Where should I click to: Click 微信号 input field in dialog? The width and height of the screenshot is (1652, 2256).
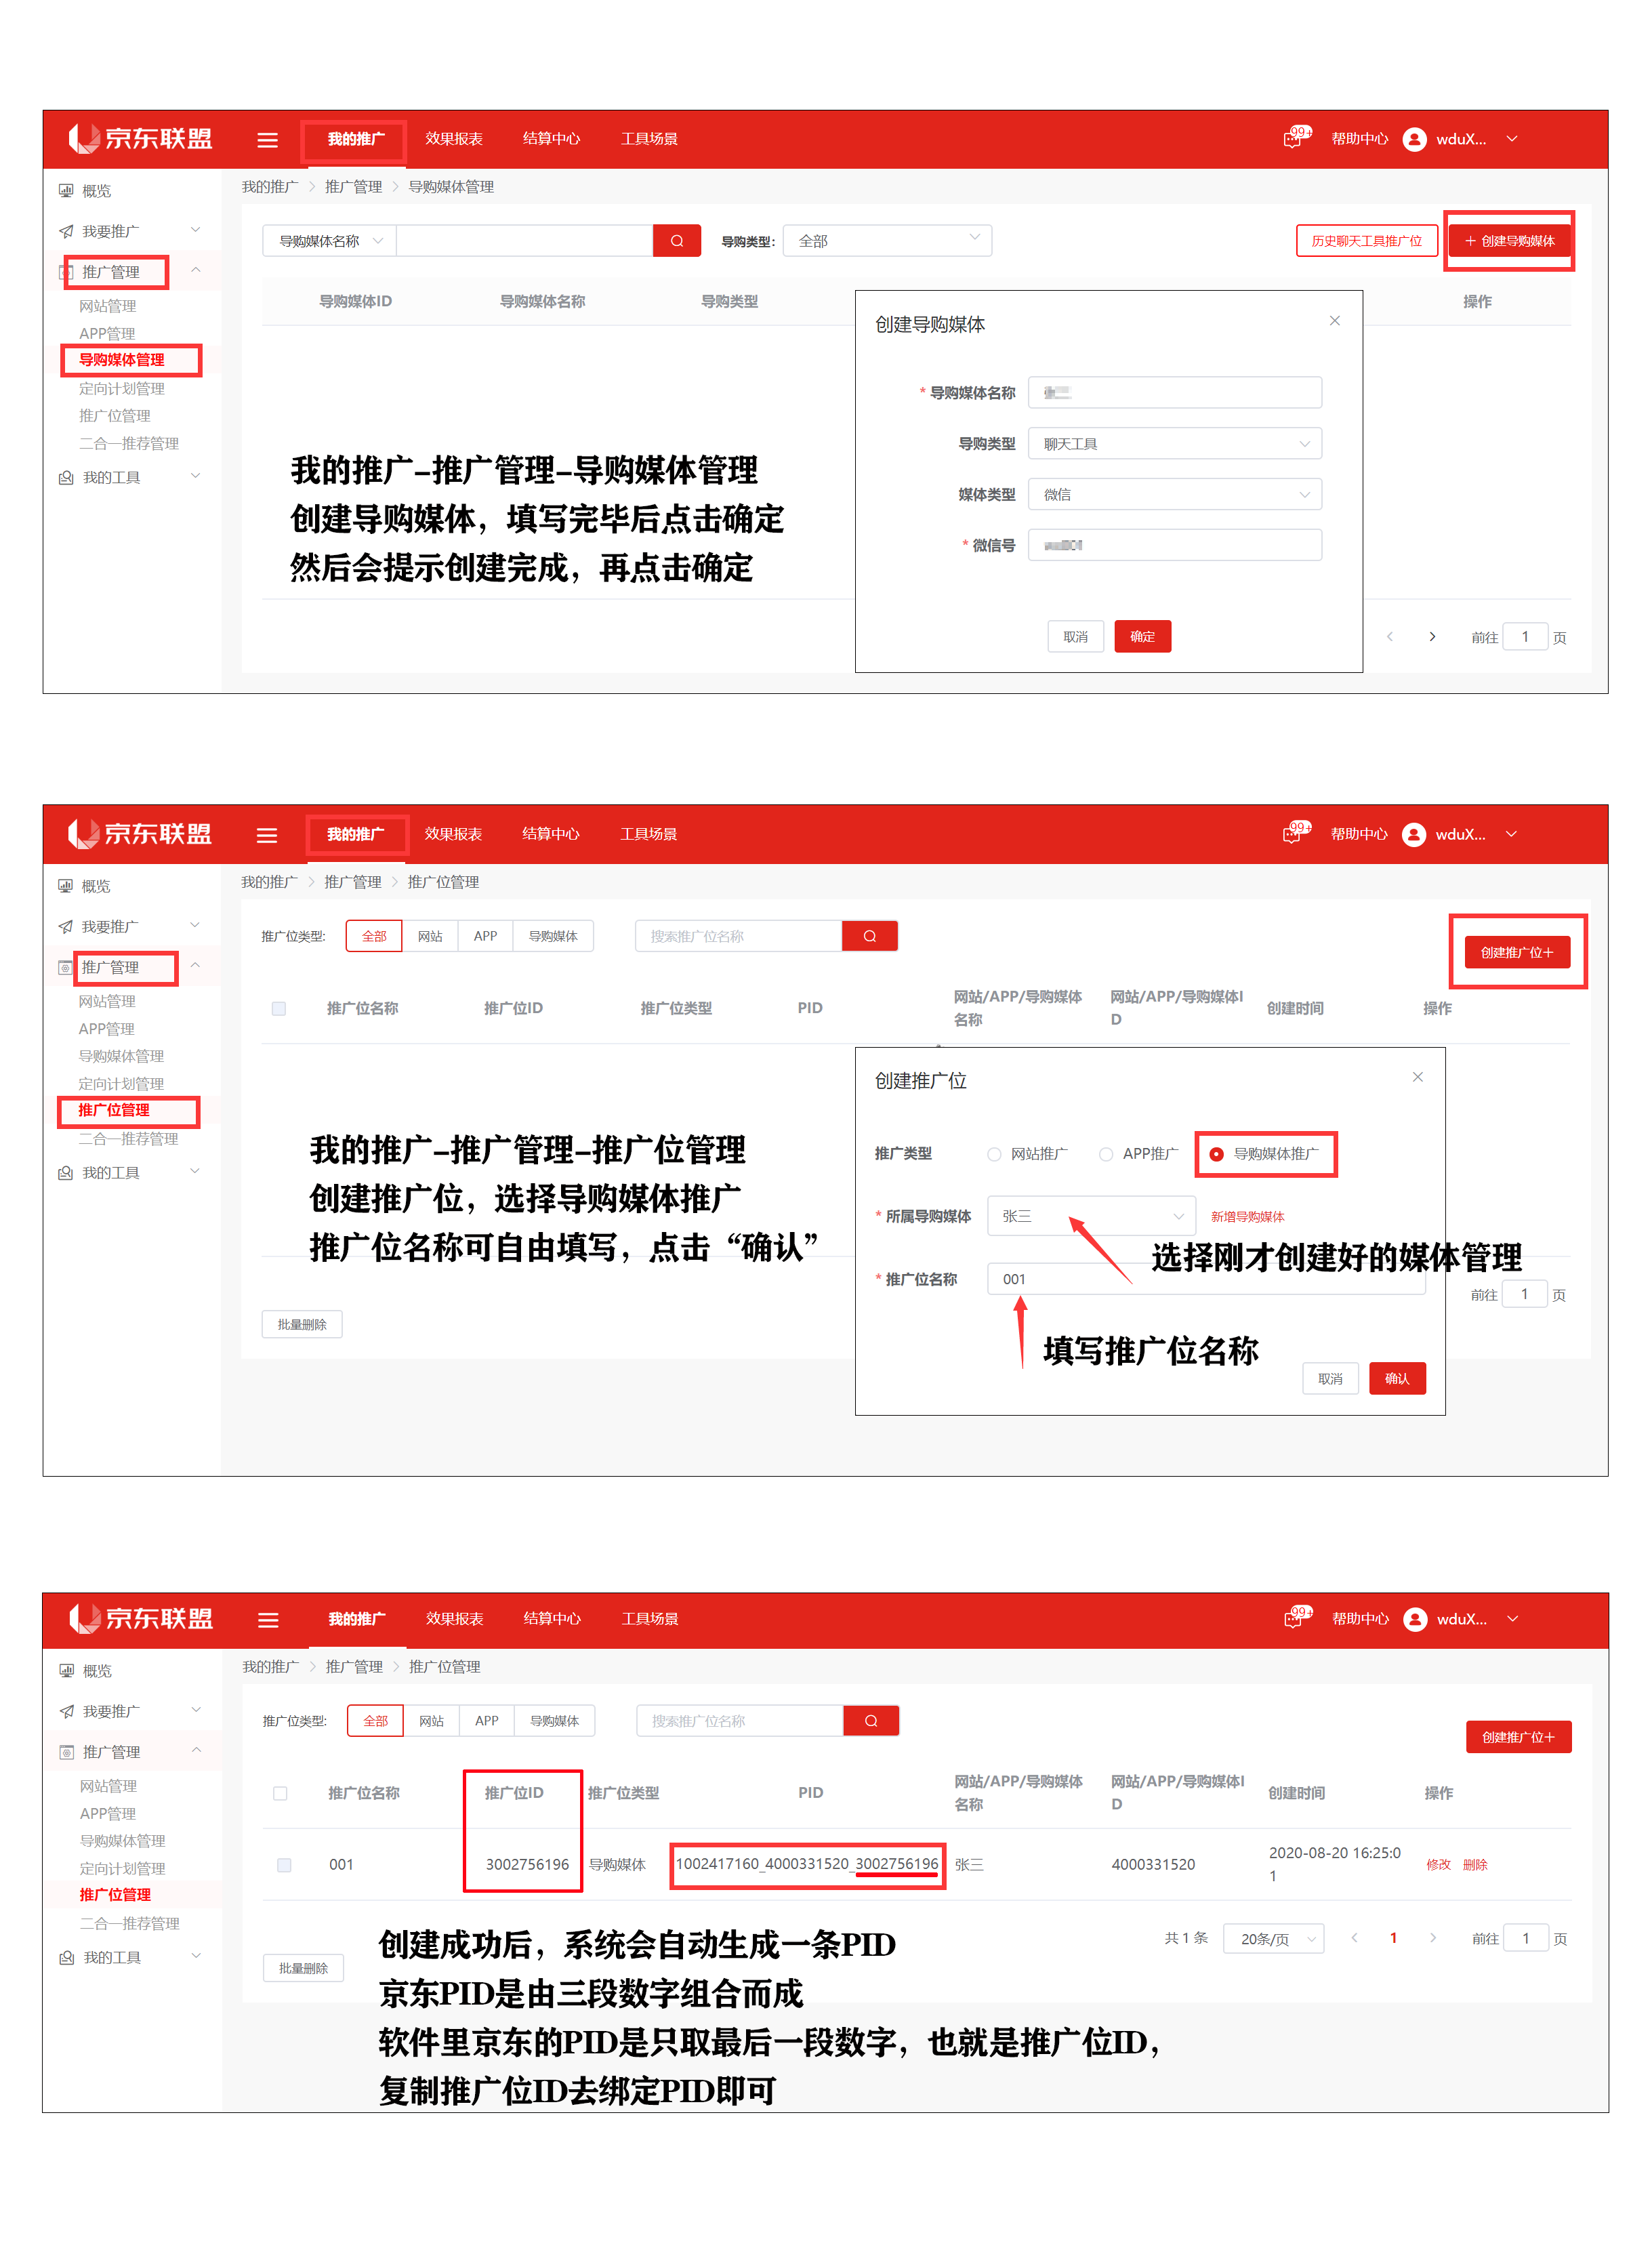point(1175,545)
